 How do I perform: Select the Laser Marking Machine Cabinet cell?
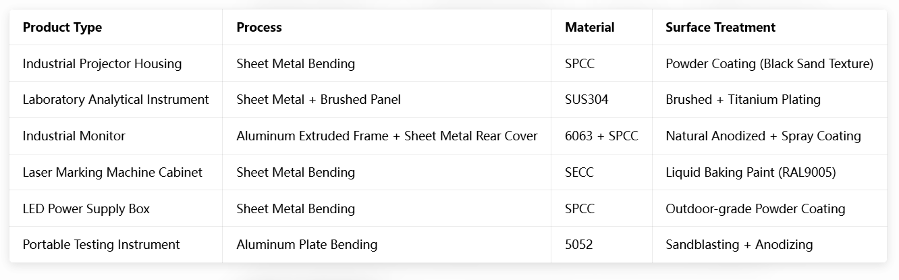click(x=112, y=173)
